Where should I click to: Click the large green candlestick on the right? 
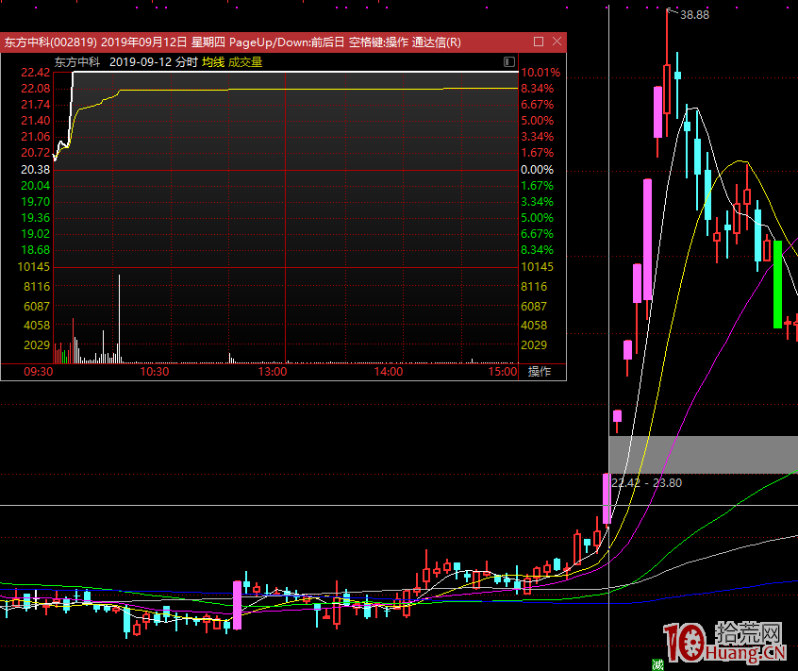click(777, 284)
